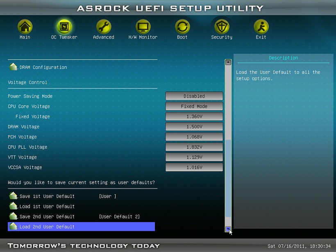The height and width of the screenshot is (252, 336).
Task: Select Load 2nd User Default
Action: (81, 227)
